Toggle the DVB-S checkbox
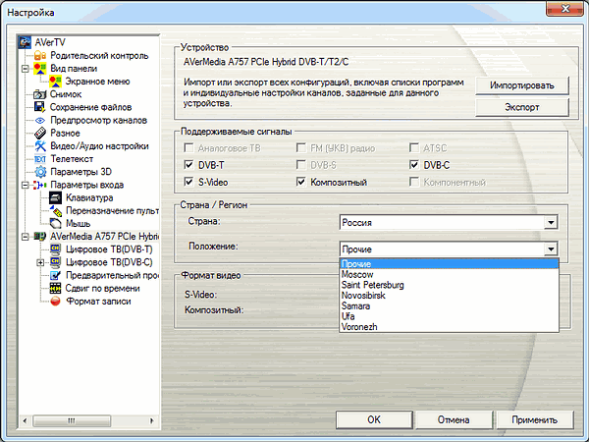This screenshot has width=589, height=442. tap(301, 165)
